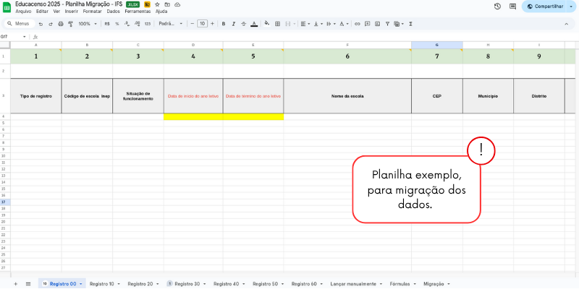
Task: Expand the font family dropdown
Action: [x=171, y=24]
